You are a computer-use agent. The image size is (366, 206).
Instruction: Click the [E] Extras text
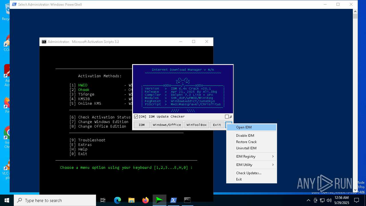pos(81,145)
